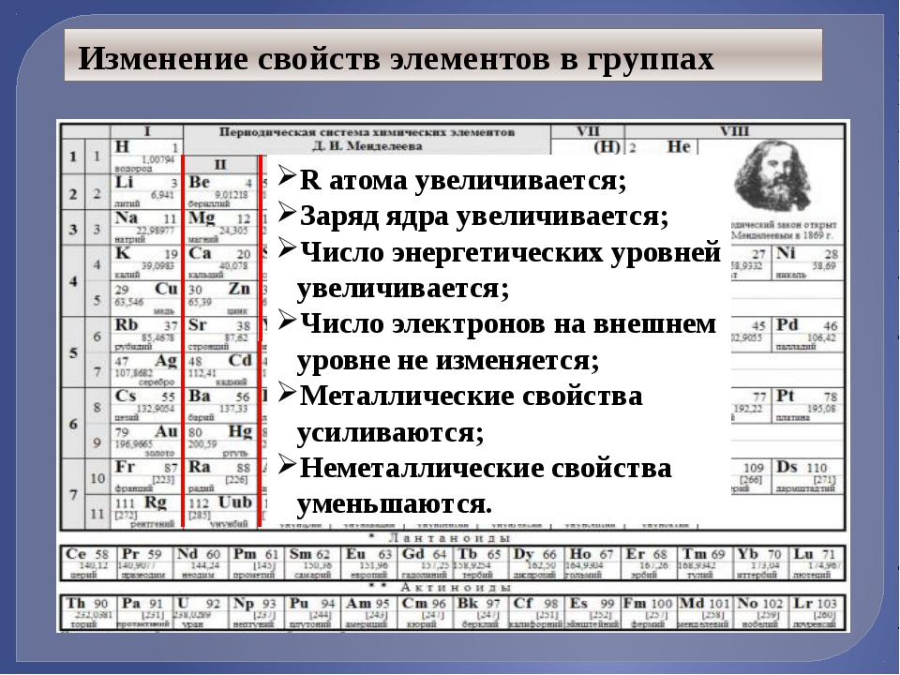This screenshot has height=675, width=900.
Task: Select the thorium cell 'Th 90'
Action: (x=88, y=612)
